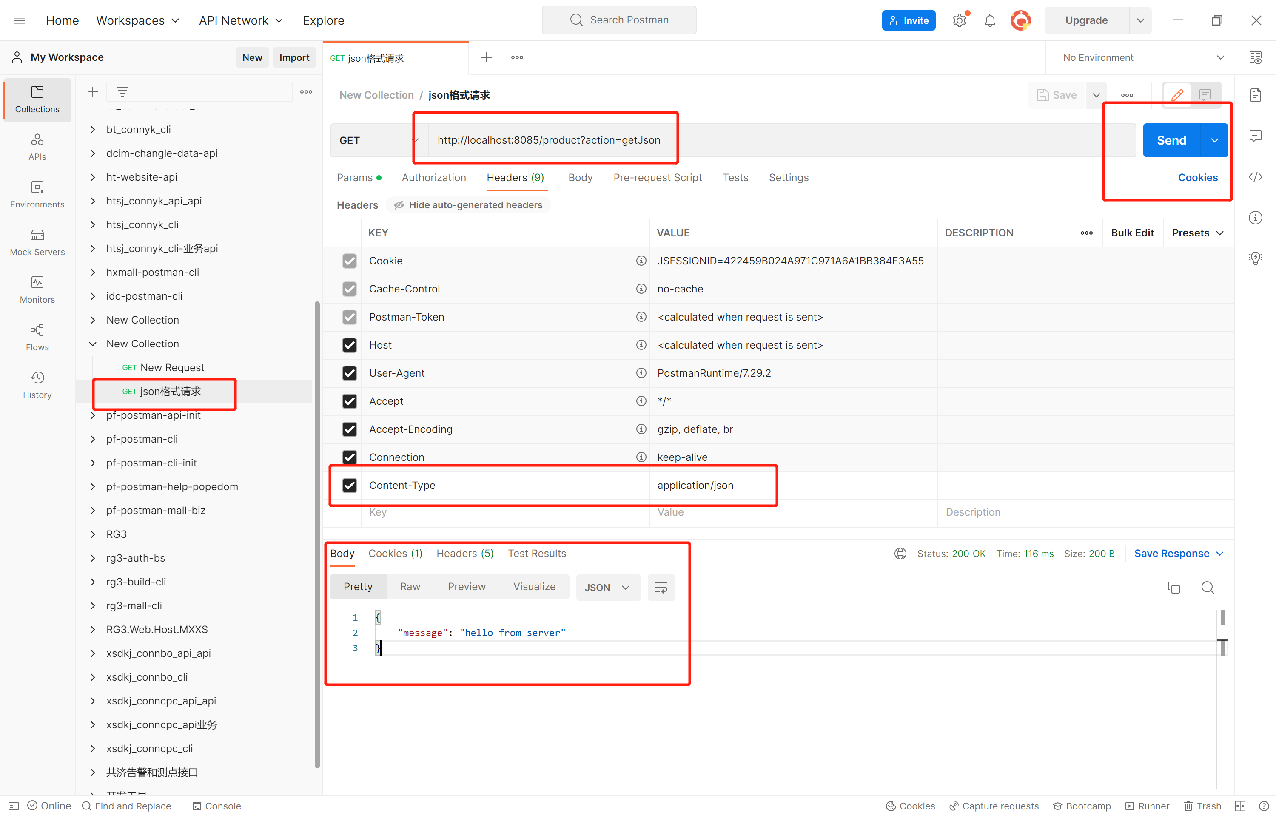The height and width of the screenshot is (815, 1276).
Task: Open Environments sidebar panel
Action: pyautogui.click(x=37, y=194)
